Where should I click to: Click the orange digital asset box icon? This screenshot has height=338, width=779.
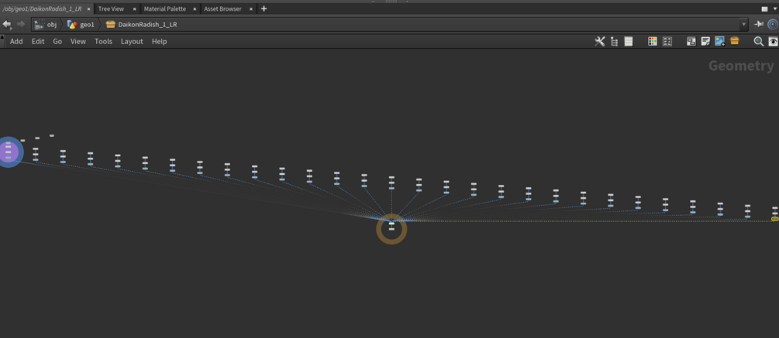point(735,41)
